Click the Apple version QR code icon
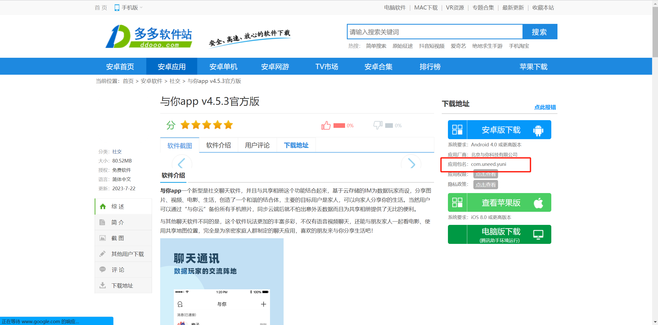 [x=457, y=202]
